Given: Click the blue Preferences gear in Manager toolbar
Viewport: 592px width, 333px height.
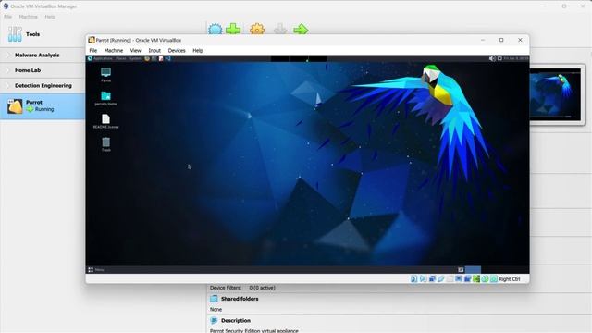Looking at the screenshot, I should point(216,29).
